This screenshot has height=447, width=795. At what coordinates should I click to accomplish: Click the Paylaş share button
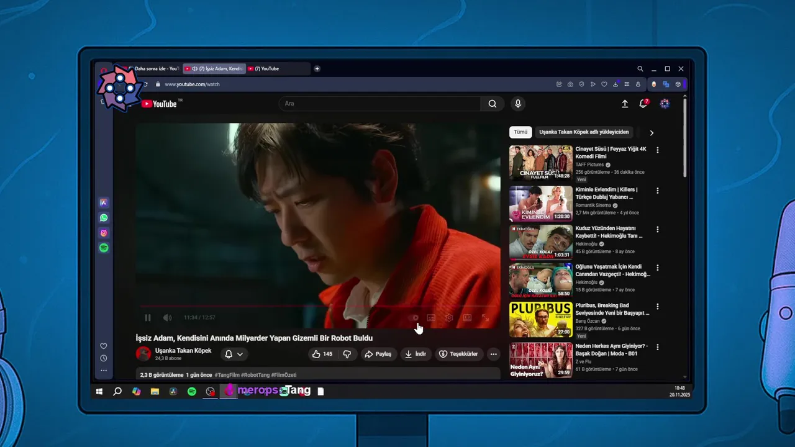(x=378, y=354)
